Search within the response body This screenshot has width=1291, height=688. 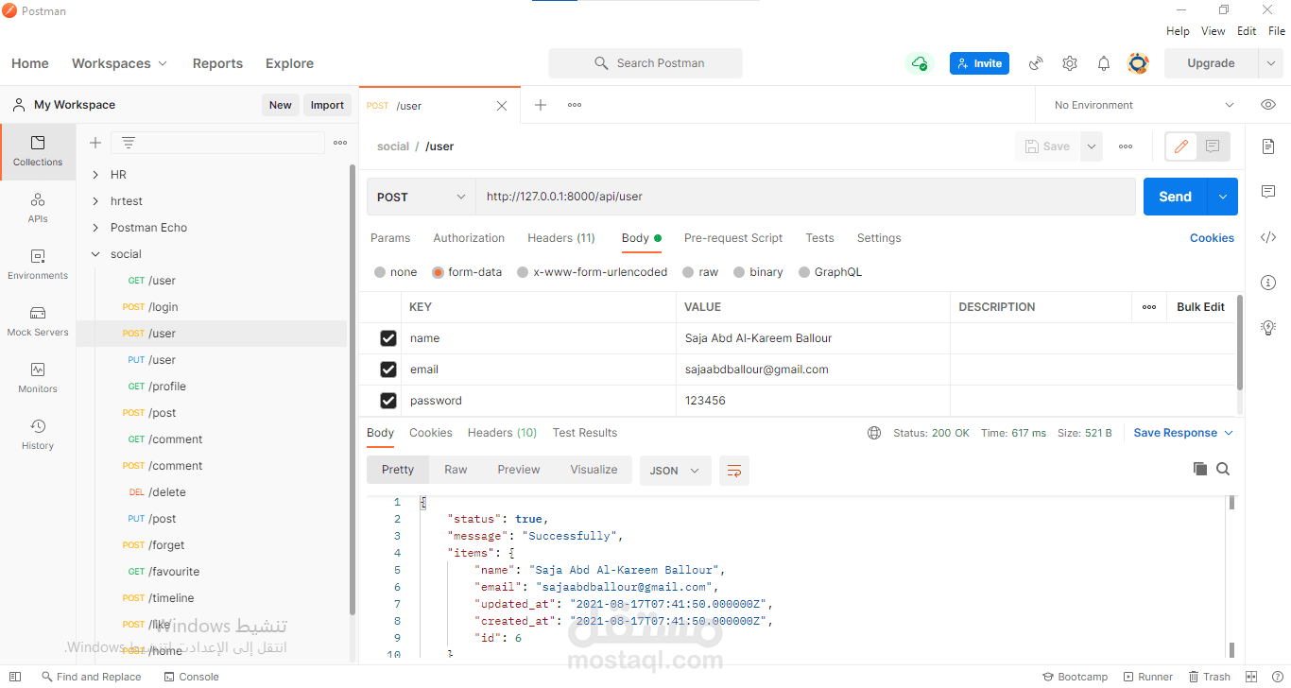pos(1223,469)
